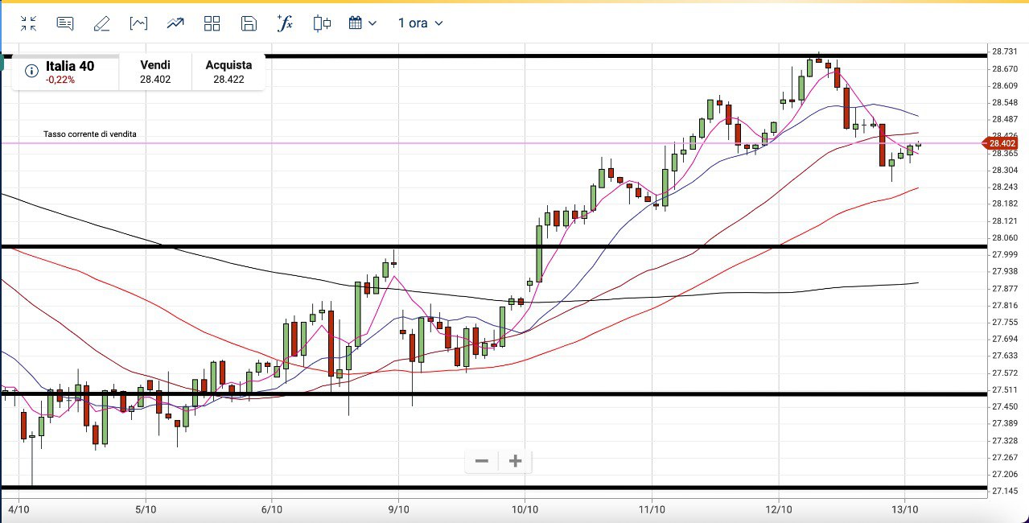Select the trend line arrow tool

175,23
